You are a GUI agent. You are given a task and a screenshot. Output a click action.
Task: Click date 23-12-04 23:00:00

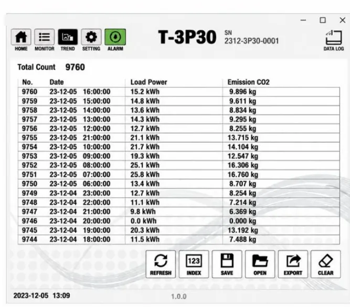tap(80, 193)
